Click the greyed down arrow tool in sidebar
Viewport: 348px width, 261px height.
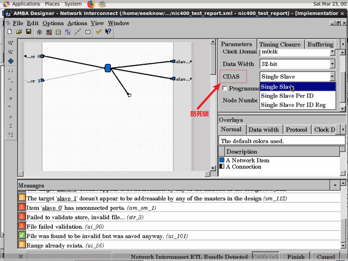click(11, 117)
